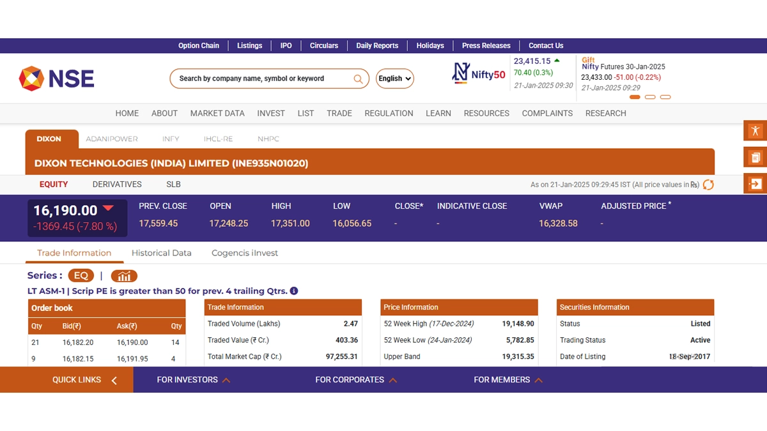Click the NSE logo
This screenshot has width=767, height=431.
pos(56,79)
